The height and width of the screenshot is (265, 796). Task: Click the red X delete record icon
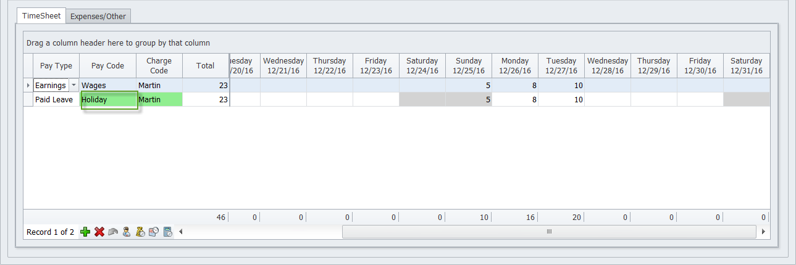tap(99, 232)
